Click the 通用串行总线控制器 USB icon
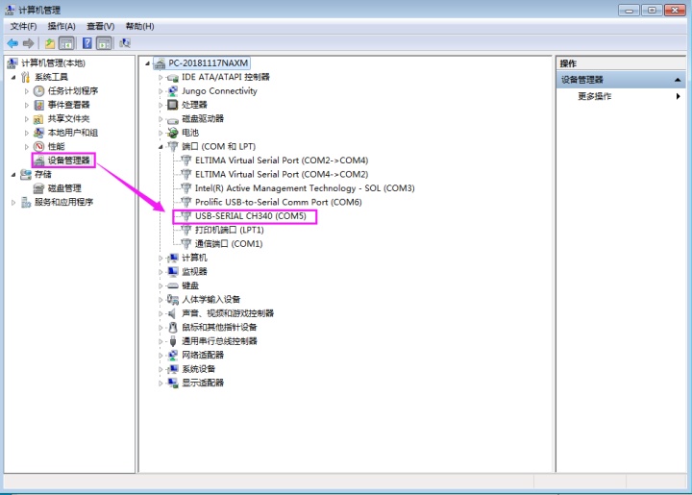Screen dimensions: 692x495 173,341
